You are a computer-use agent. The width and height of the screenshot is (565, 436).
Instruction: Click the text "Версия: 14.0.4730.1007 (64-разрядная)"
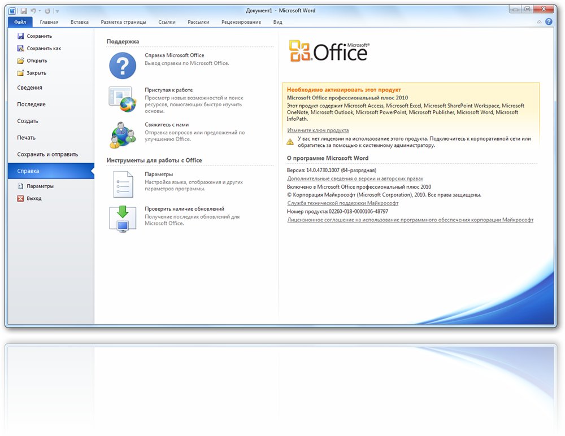(332, 170)
